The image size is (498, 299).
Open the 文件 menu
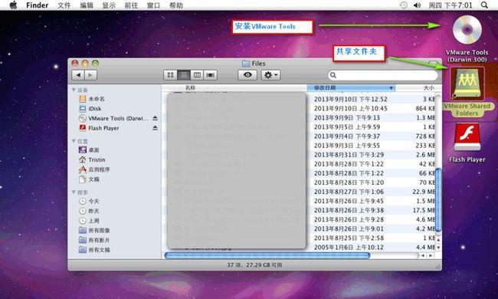coord(64,5)
